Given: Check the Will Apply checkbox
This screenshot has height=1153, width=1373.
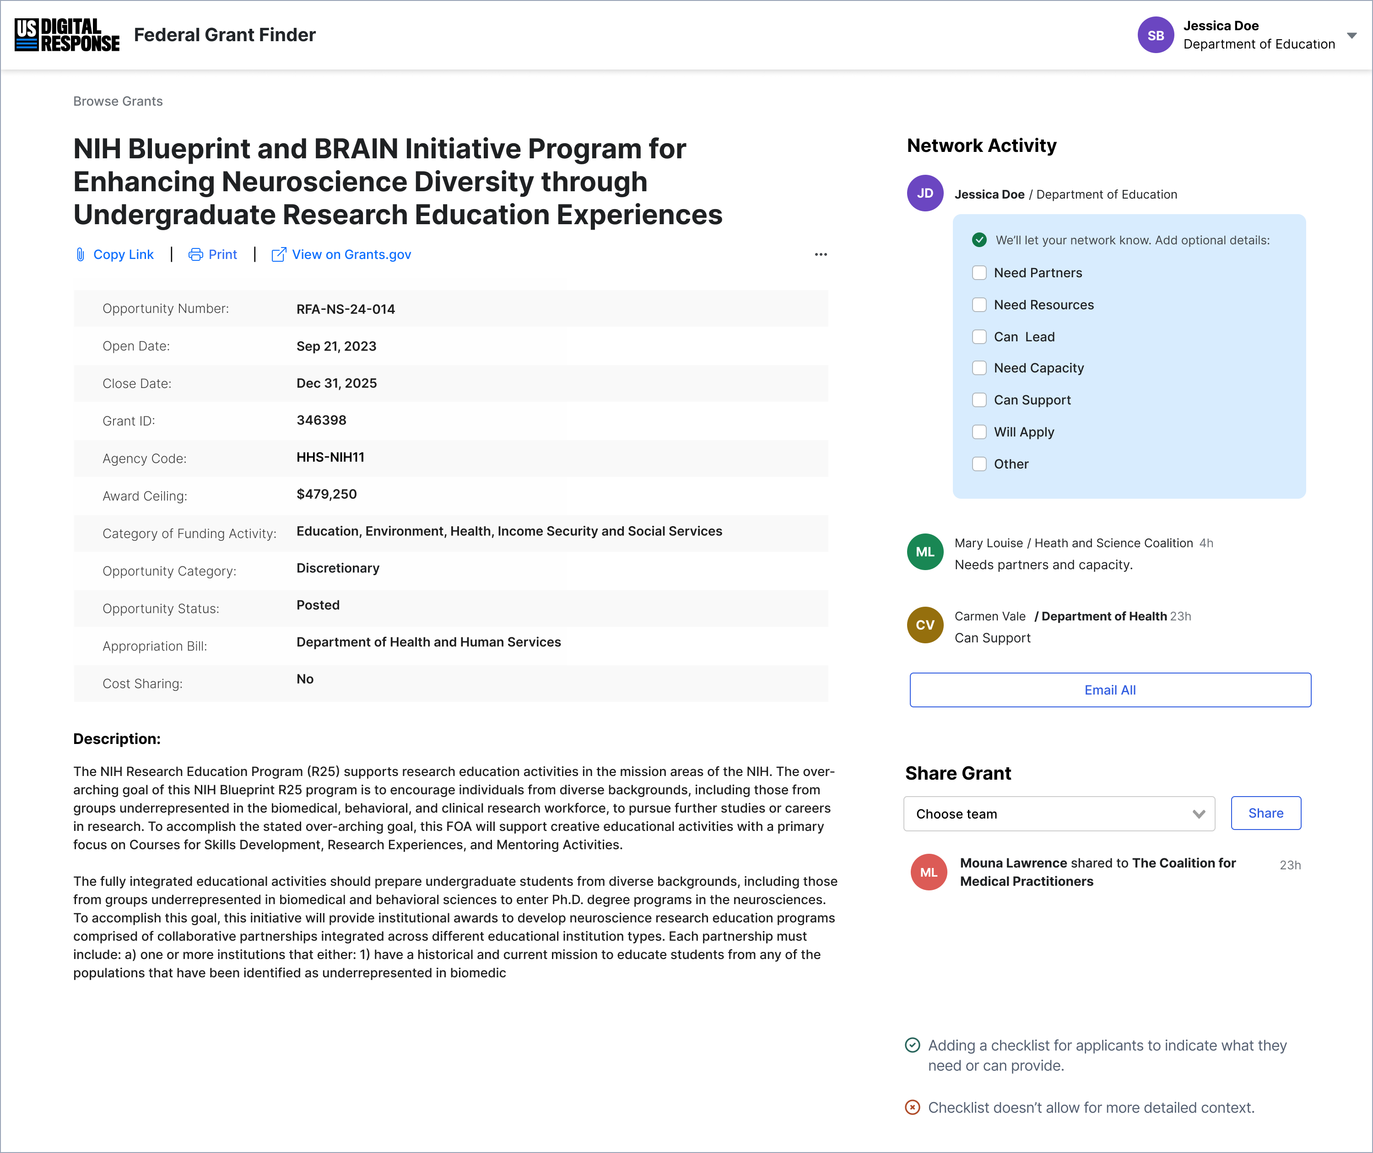Looking at the screenshot, I should (x=979, y=432).
